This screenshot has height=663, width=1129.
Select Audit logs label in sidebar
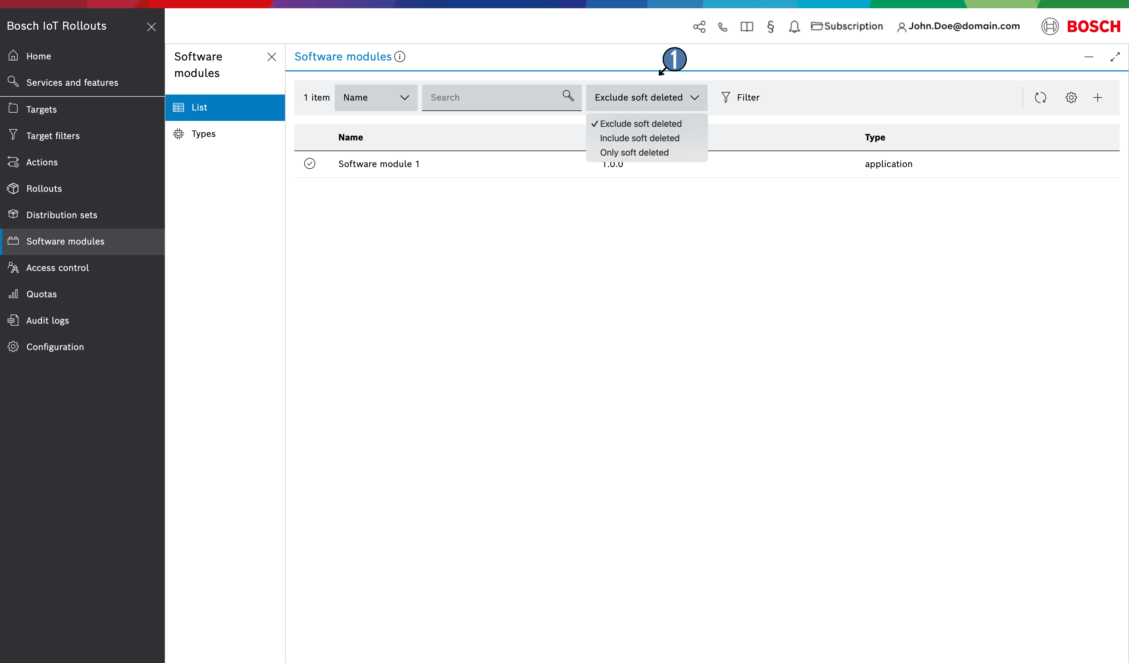point(47,321)
